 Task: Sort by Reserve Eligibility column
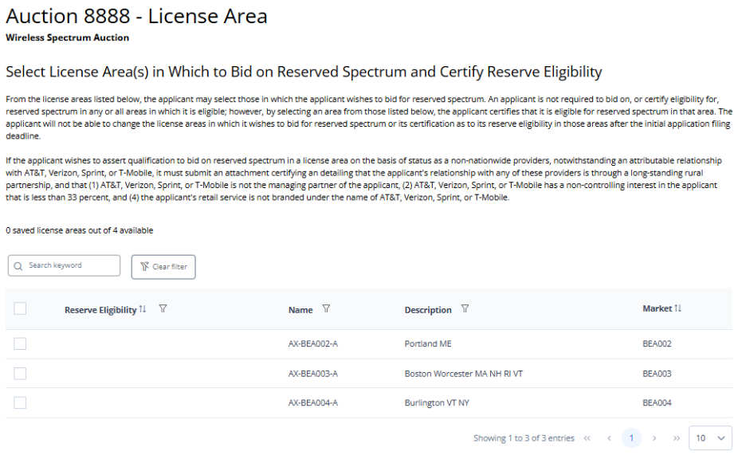(143, 310)
